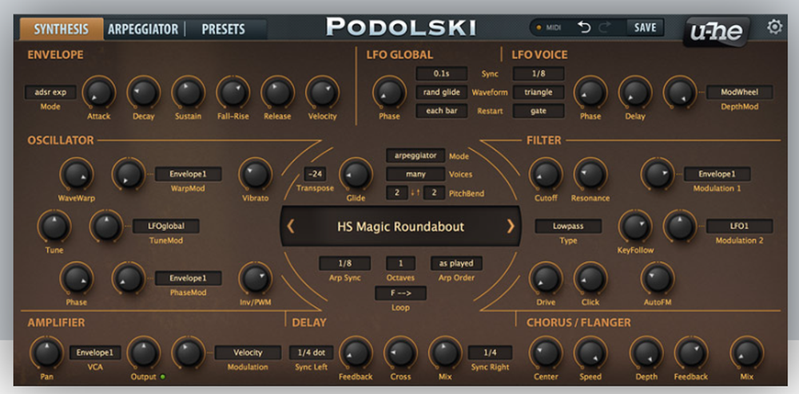Image resolution: width=799 pixels, height=394 pixels.
Task: Click the delay Feedback knob
Action: (x=356, y=353)
